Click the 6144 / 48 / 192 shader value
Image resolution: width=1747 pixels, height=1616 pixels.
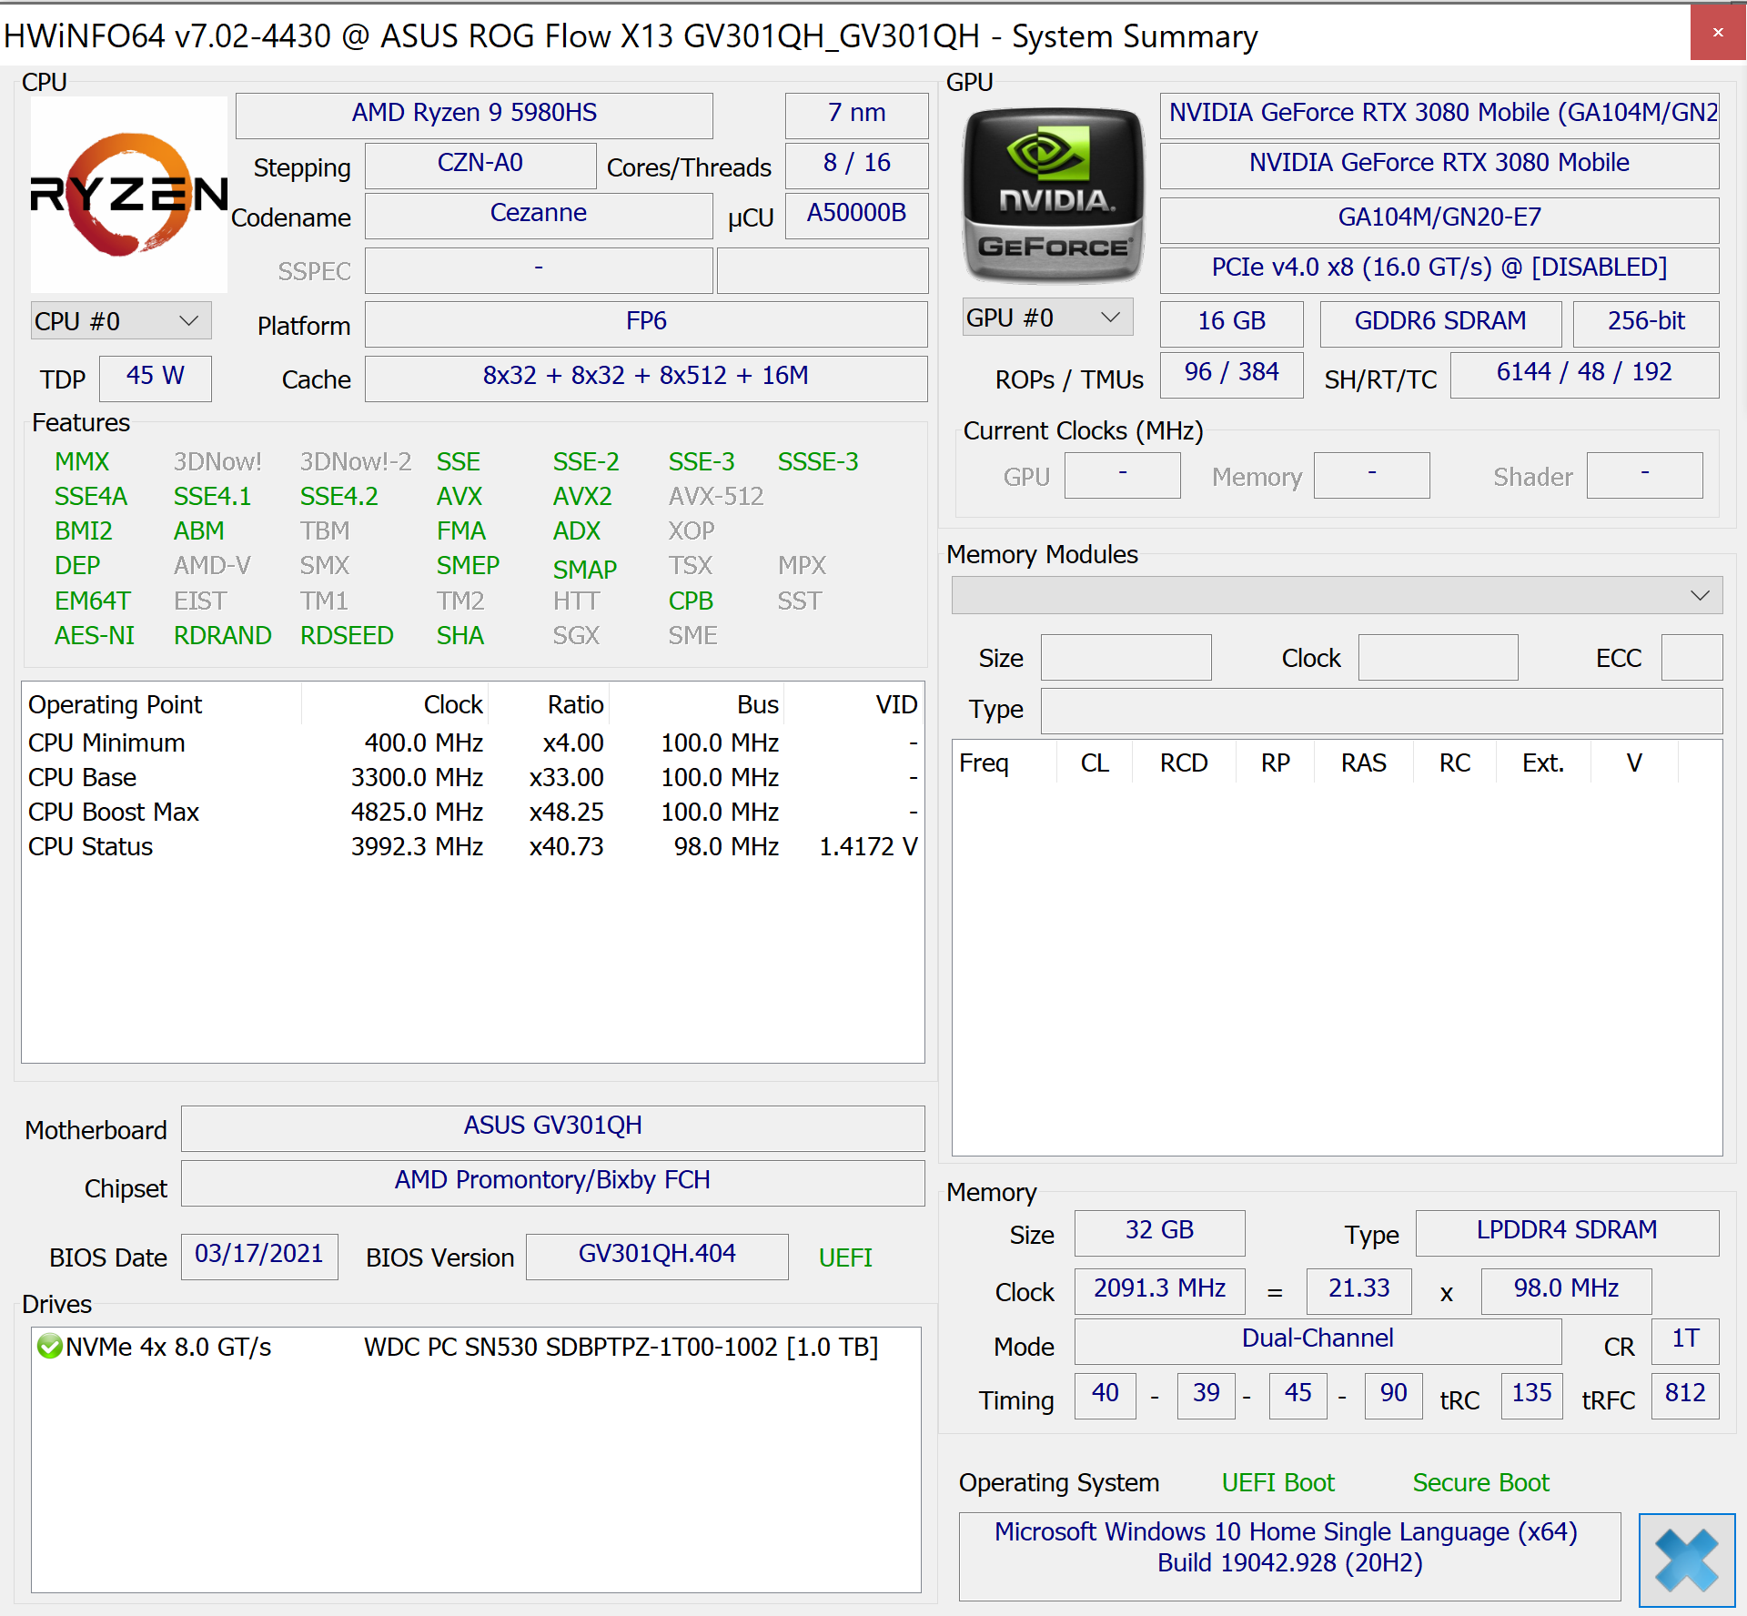(1584, 373)
